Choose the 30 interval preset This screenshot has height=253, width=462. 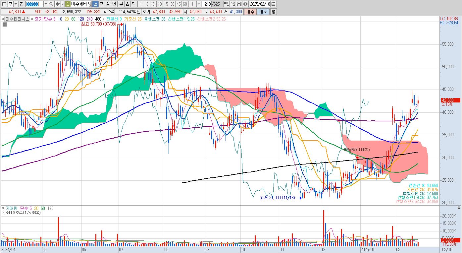point(172,4)
